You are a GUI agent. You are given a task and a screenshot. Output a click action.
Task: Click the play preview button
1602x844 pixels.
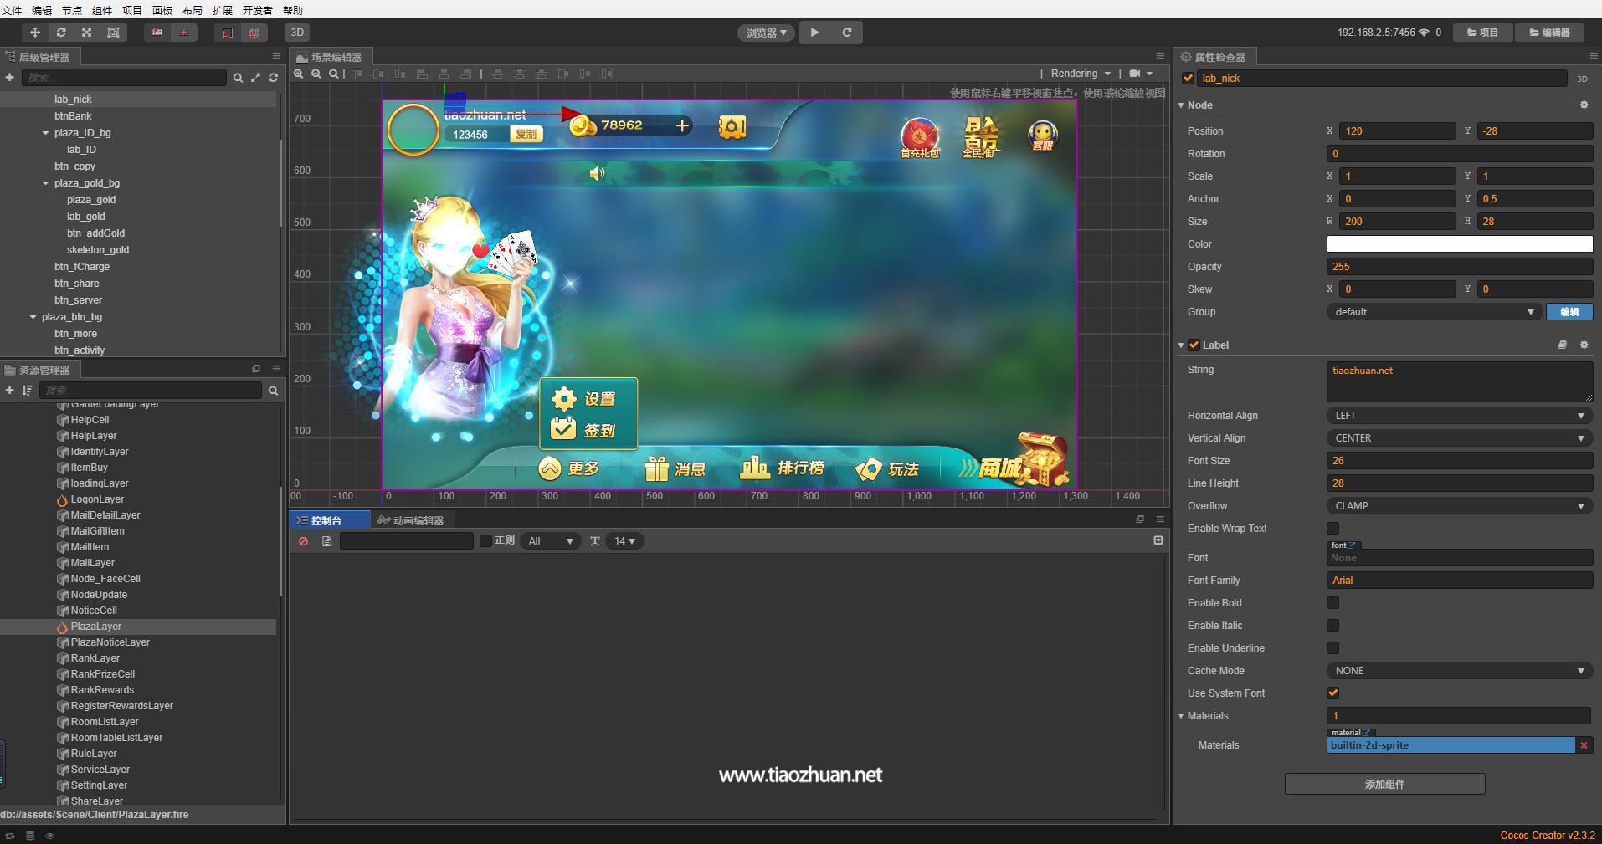coord(814,33)
